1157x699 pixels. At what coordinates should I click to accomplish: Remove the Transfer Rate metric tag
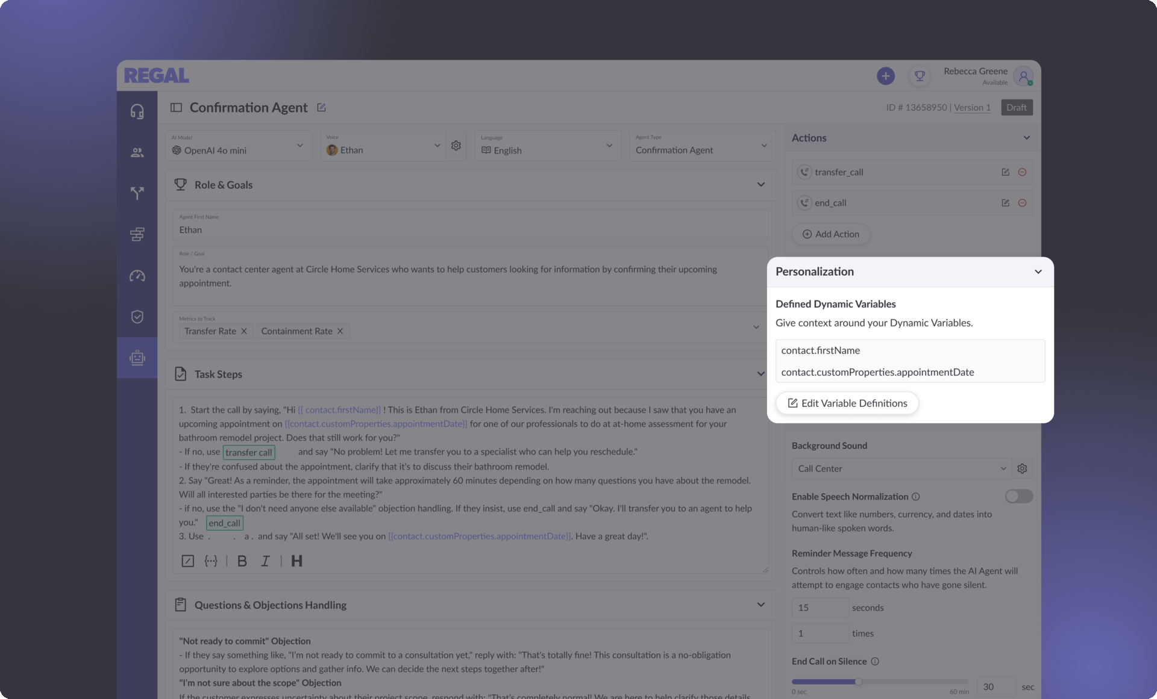pyautogui.click(x=244, y=331)
